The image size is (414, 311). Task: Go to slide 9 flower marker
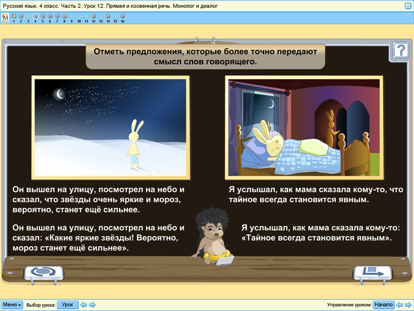tap(72, 16)
